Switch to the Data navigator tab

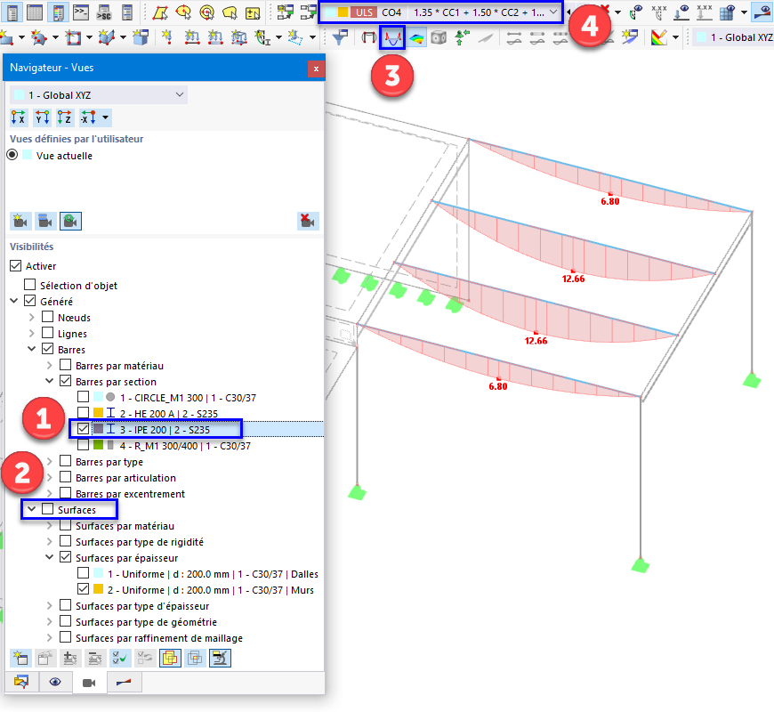coord(21,682)
